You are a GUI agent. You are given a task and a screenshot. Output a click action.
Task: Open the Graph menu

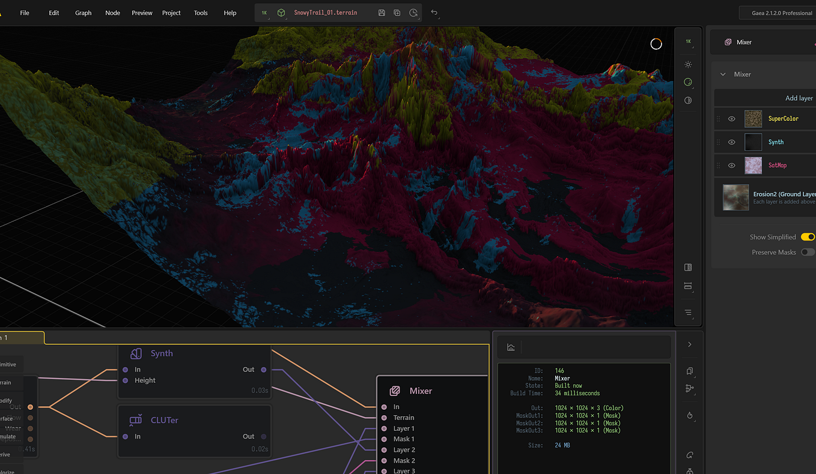click(x=83, y=13)
